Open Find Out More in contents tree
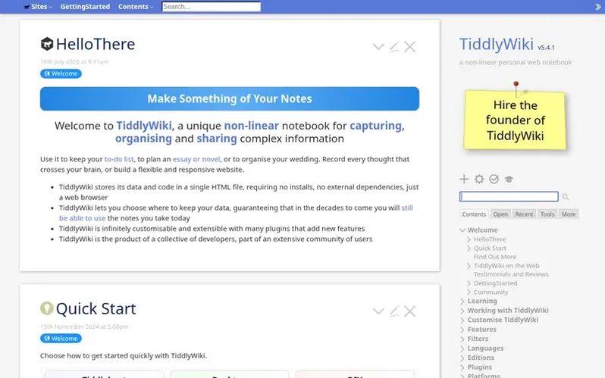The image size is (605, 378). [x=494, y=257]
